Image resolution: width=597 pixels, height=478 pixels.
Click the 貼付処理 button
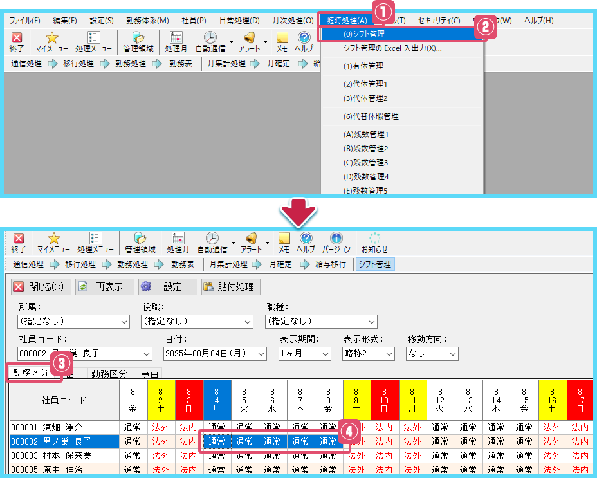231,287
